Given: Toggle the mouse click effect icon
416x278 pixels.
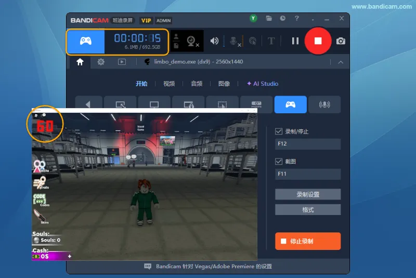Looking at the screenshot, I should [x=253, y=41].
